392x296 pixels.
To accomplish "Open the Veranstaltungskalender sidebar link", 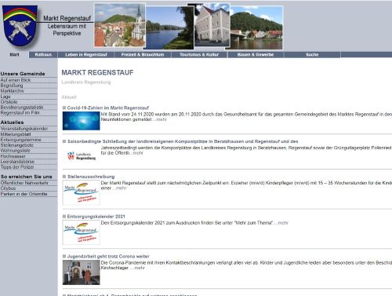I will 24,129.
